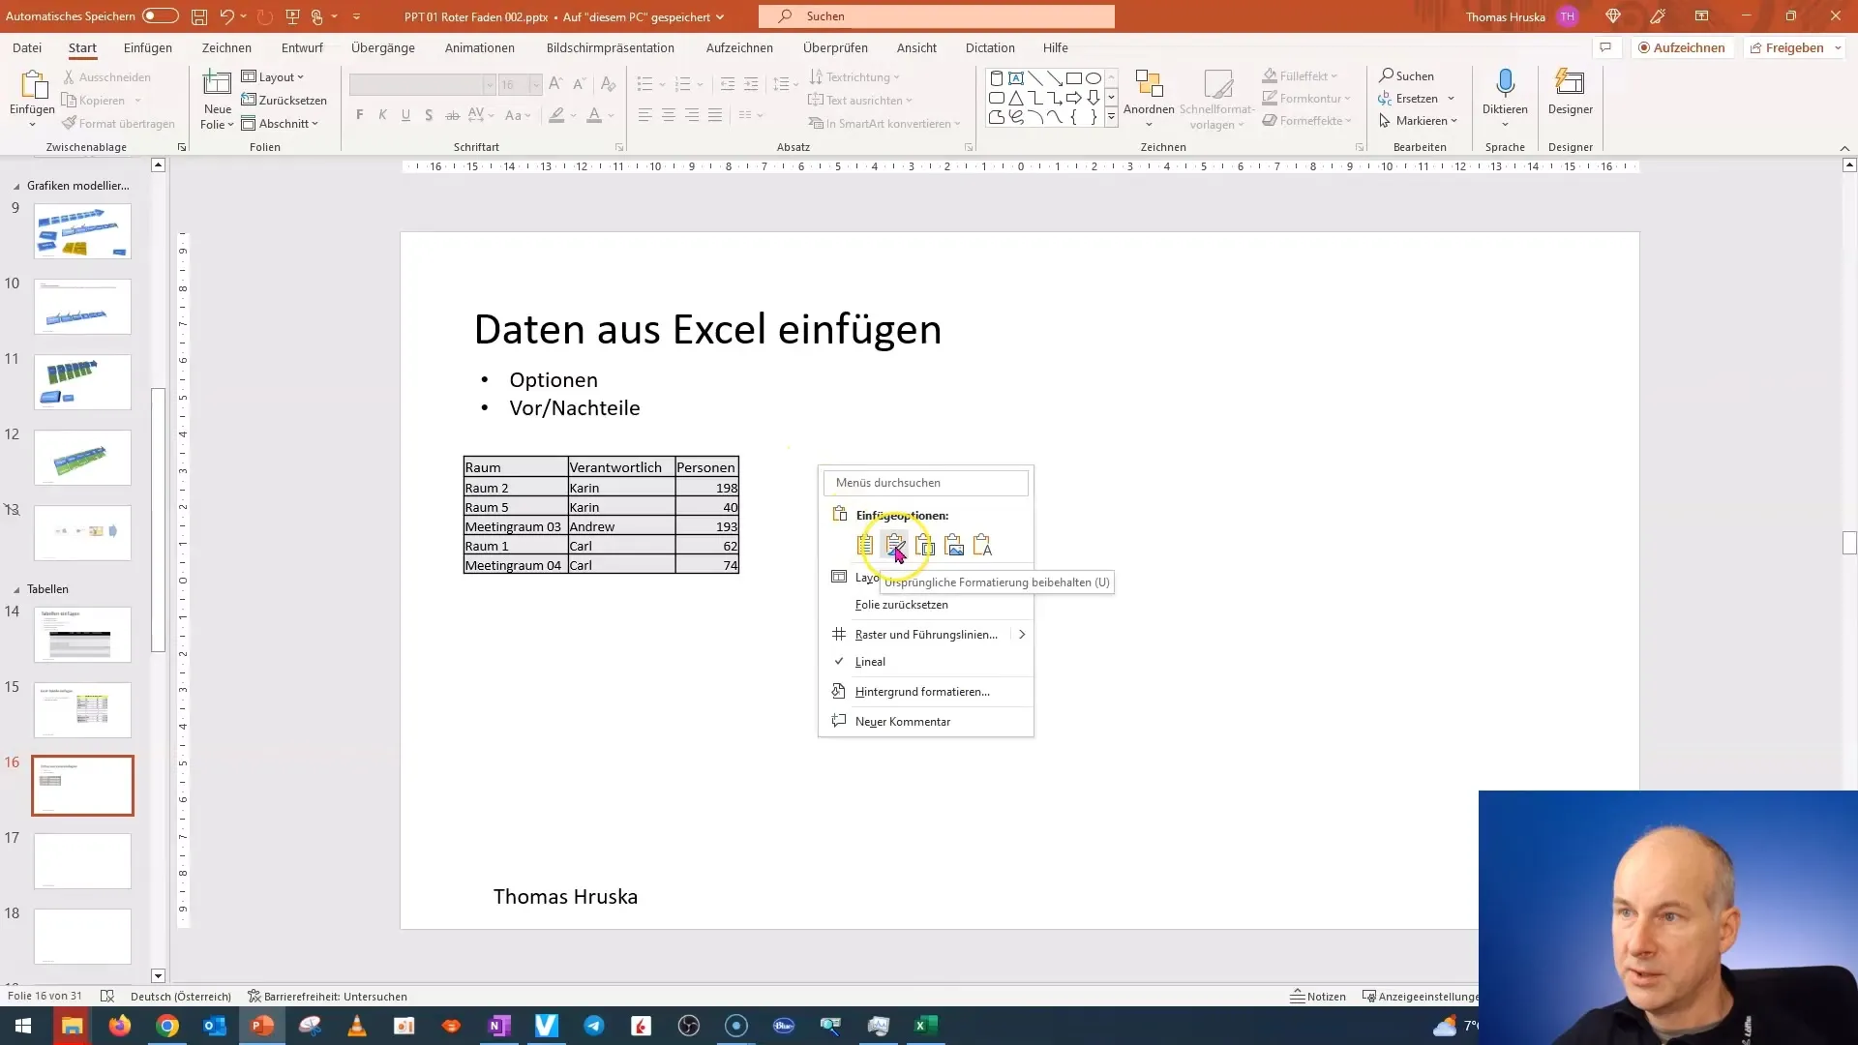Click Folie 16 thumbnail in slide panel

point(80,786)
